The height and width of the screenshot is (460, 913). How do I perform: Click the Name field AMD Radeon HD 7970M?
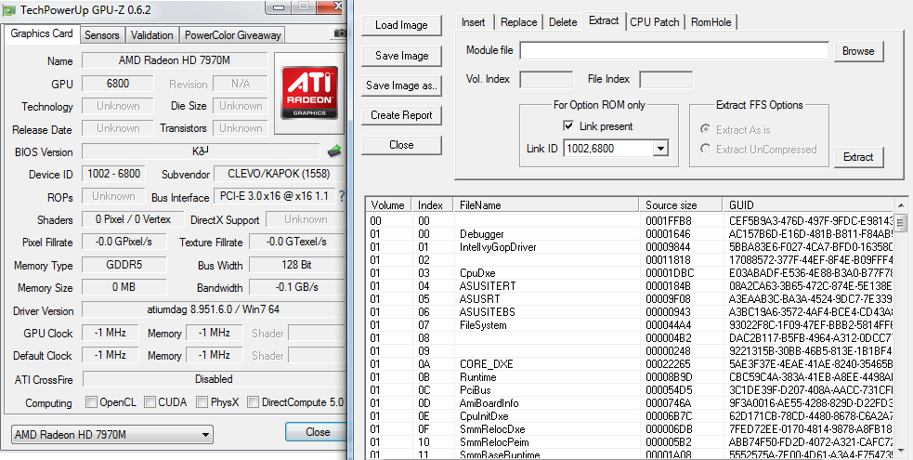(174, 60)
